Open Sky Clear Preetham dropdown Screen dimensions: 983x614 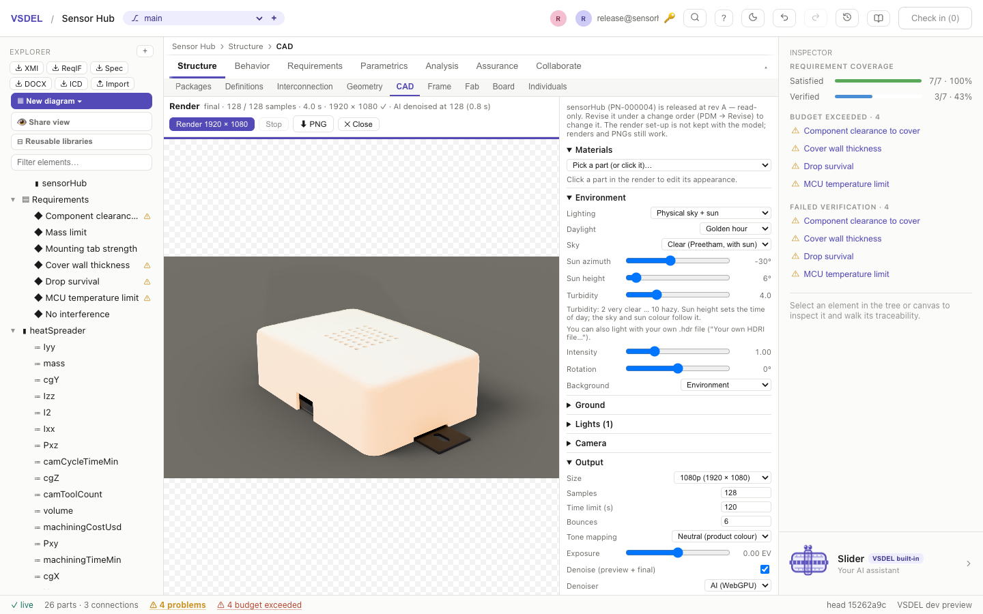point(716,244)
